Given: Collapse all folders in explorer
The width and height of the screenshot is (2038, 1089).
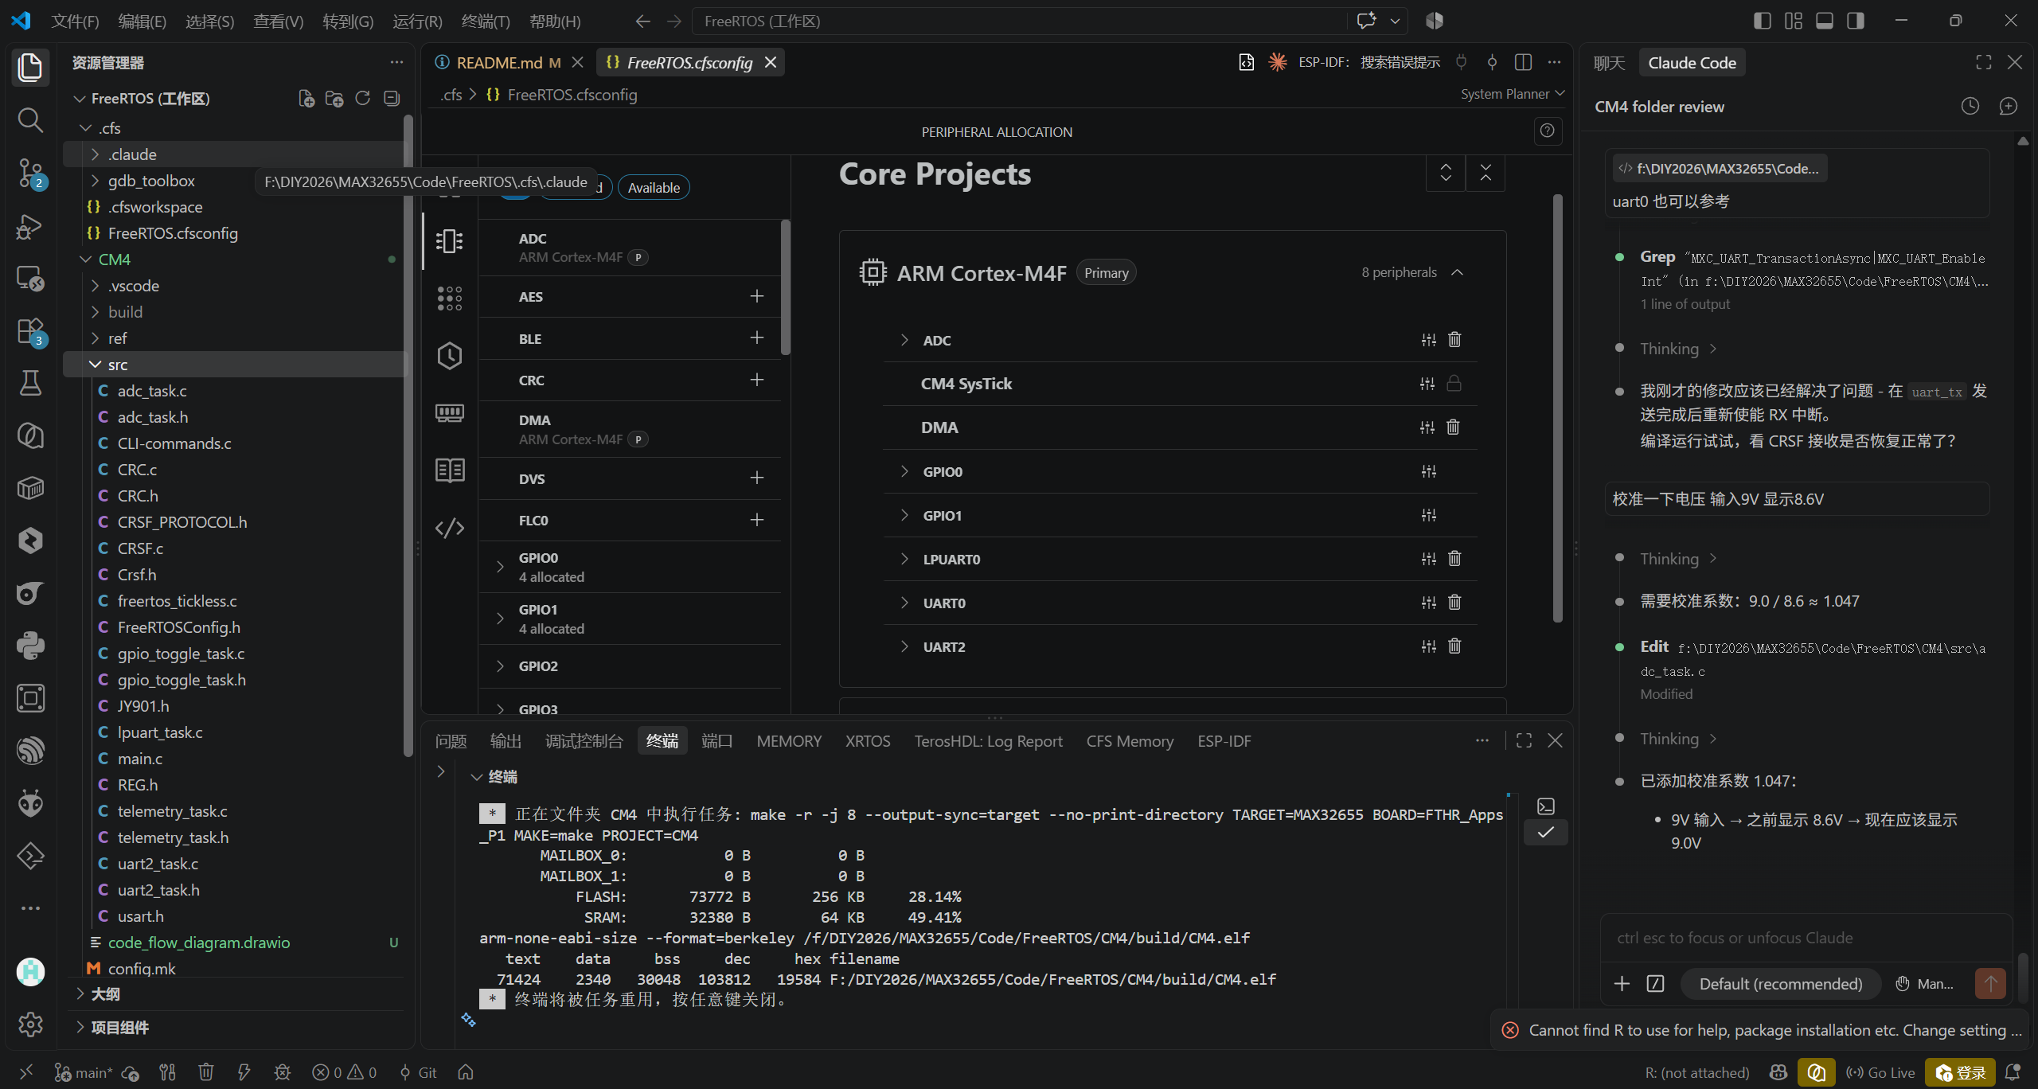Looking at the screenshot, I should [x=392, y=98].
